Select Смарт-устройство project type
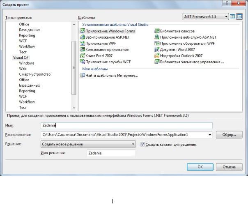This screenshot has height=205, width=248. [35, 74]
